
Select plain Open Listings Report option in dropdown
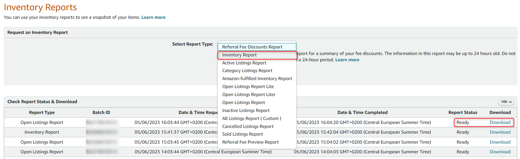[x=243, y=103]
